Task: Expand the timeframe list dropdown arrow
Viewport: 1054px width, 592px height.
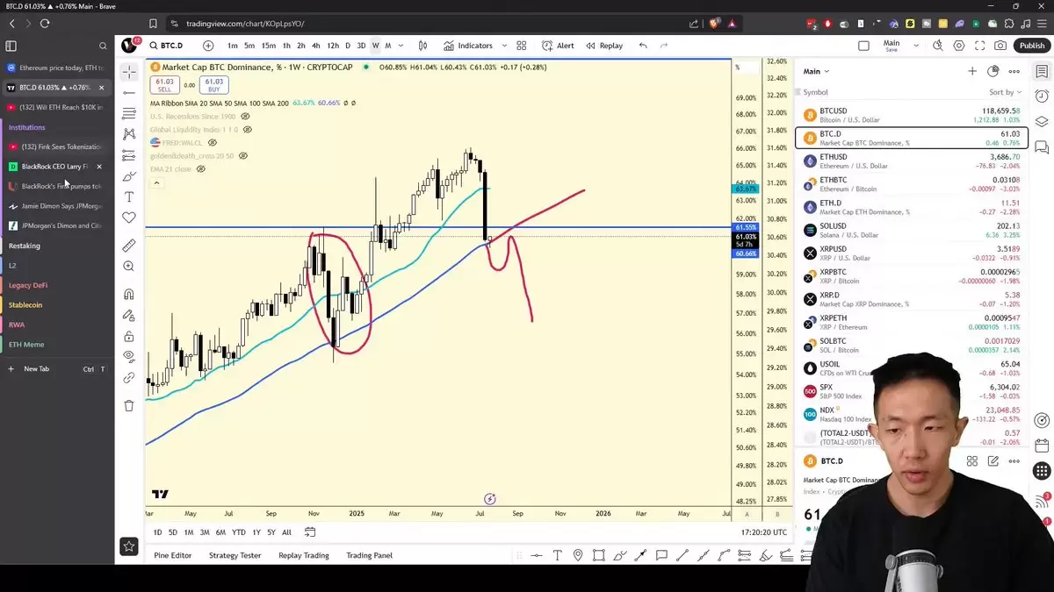Action: (x=401, y=46)
